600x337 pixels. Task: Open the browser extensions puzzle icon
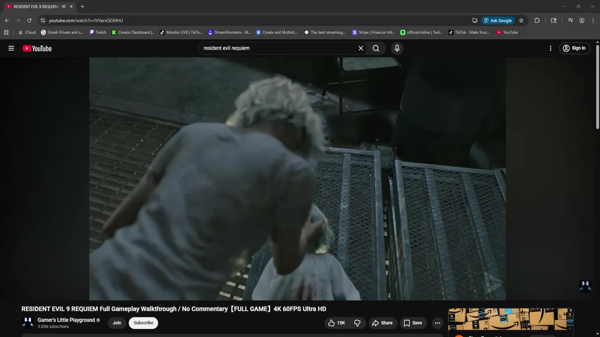(537, 21)
